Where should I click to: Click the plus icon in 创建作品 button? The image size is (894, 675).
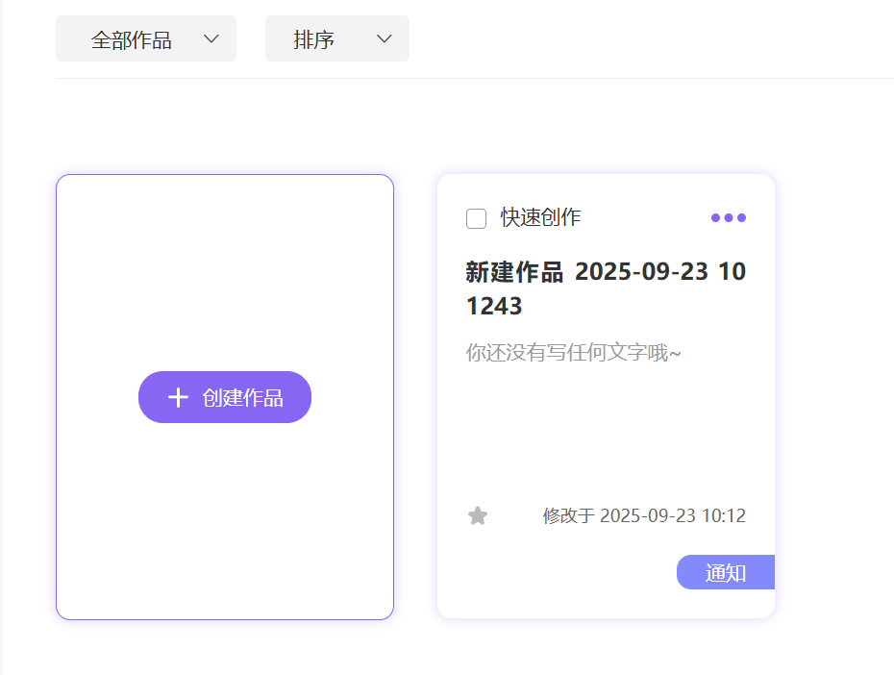coord(178,397)
